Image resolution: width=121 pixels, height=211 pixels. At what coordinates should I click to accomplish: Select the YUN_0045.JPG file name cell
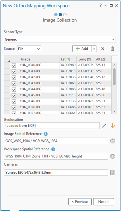pyautogui.click(x=39, y=96)
